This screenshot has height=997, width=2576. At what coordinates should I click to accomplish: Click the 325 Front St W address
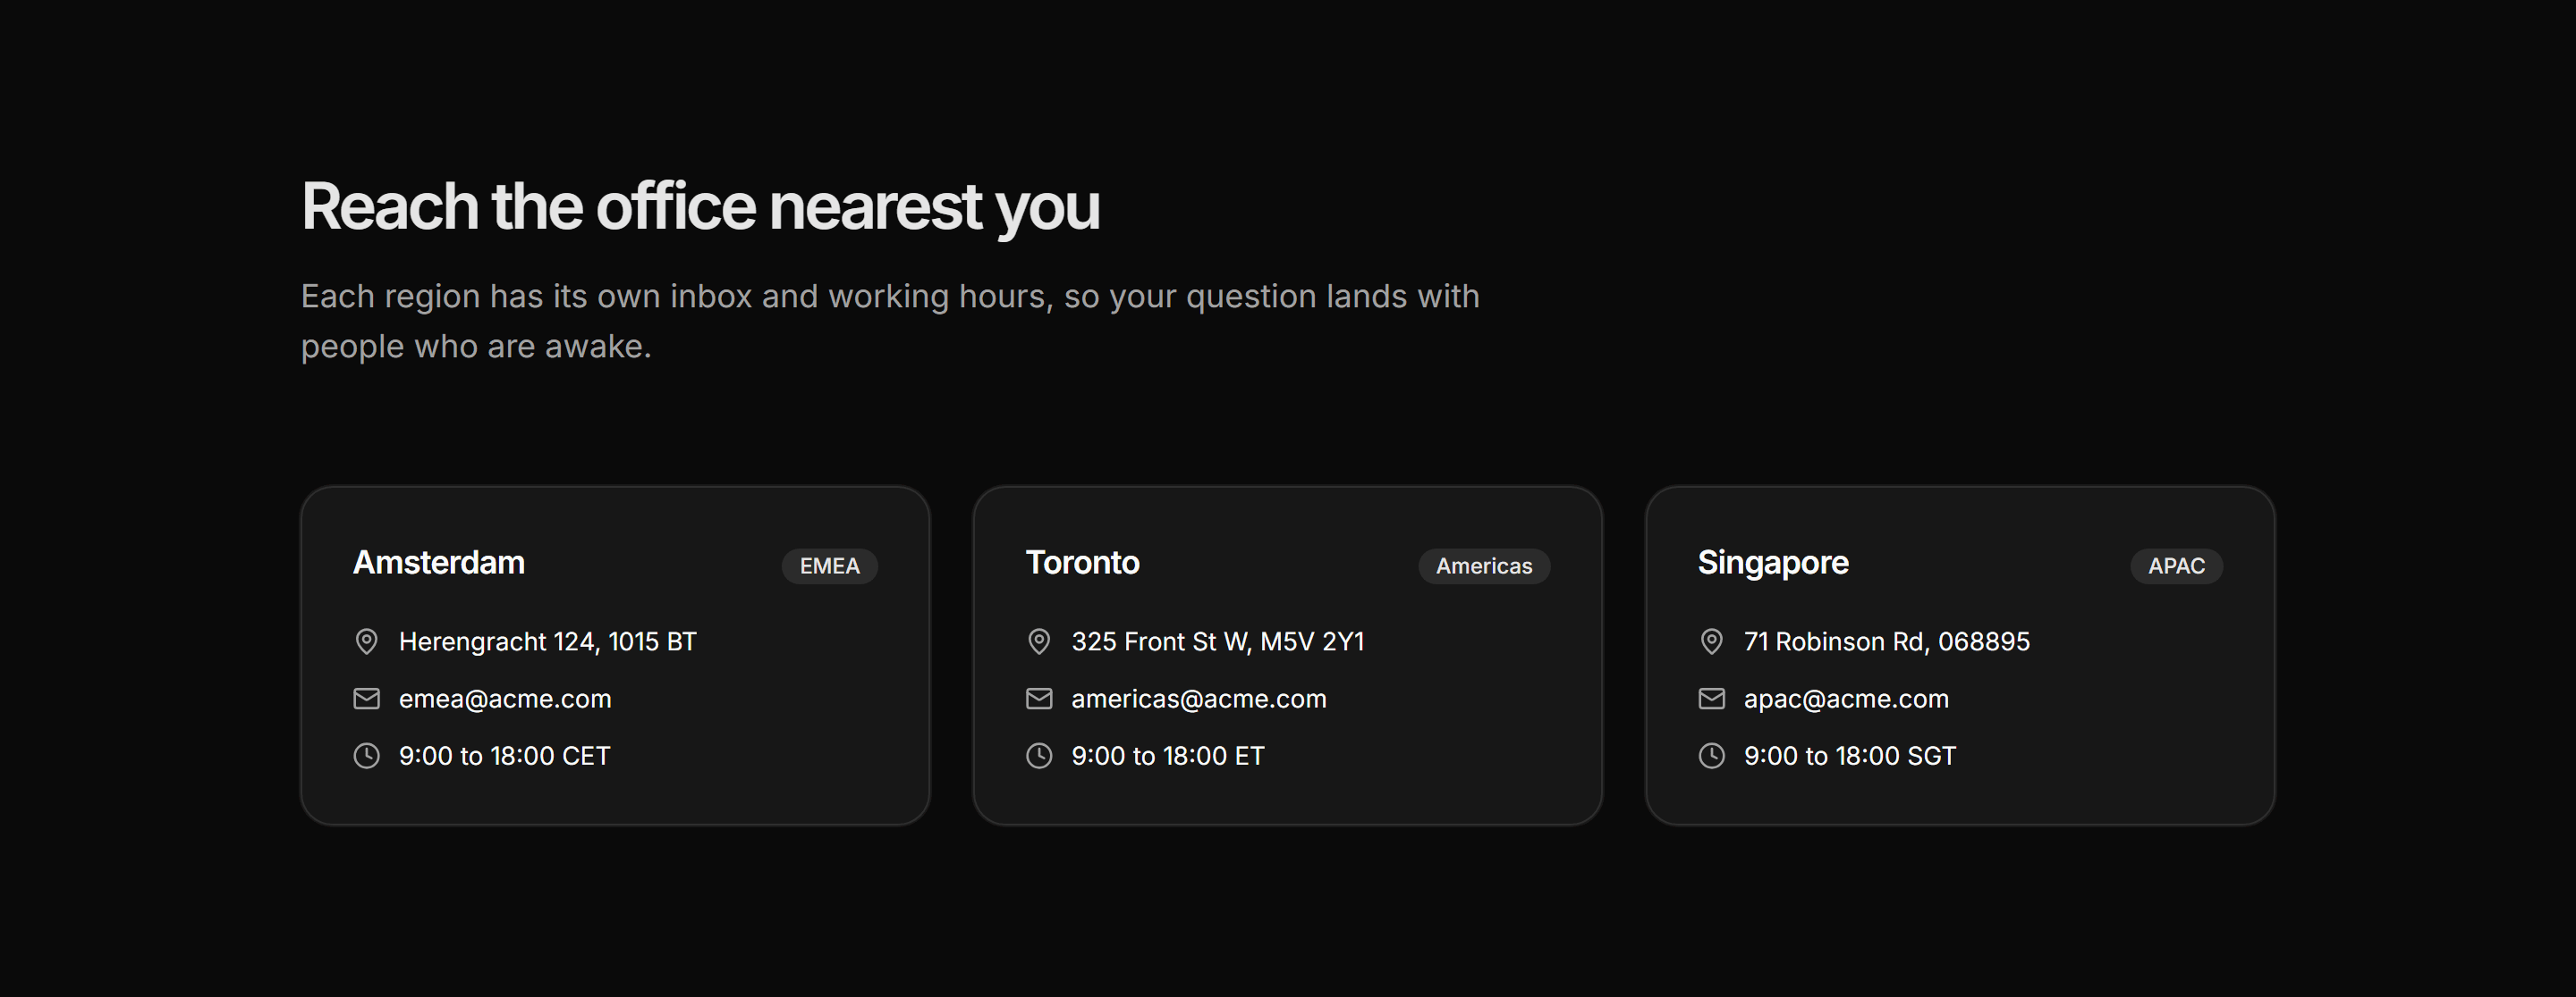click(x=1218, y=641)
